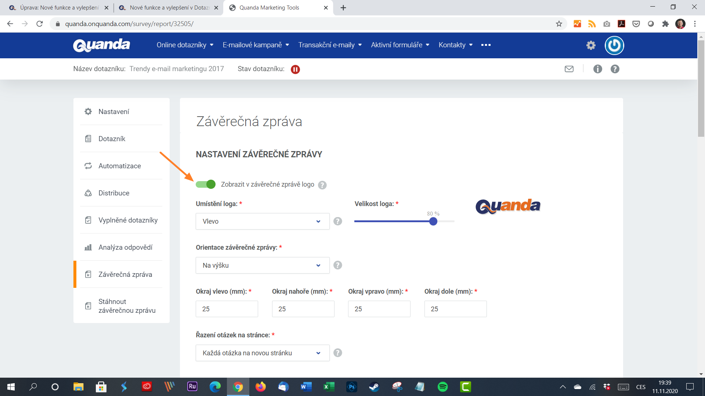
Task: Click the Quanda logo in header
Action: click(101, 45)
